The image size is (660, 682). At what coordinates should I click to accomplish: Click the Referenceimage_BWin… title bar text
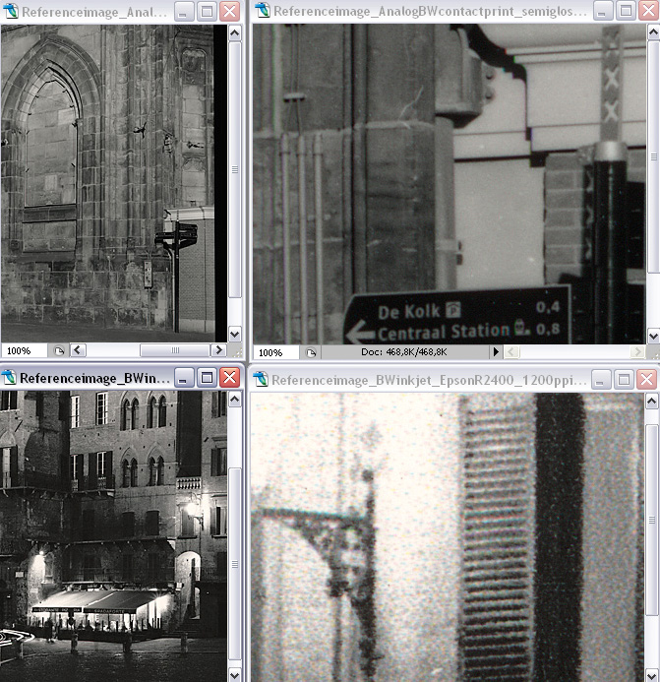94,379
